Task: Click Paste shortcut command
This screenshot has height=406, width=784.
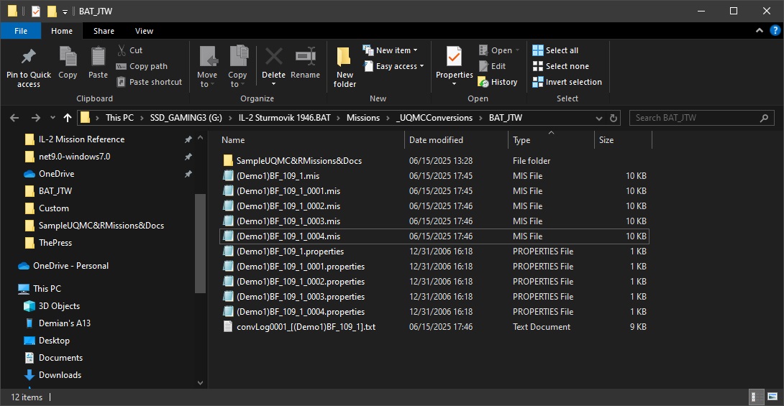Action: point(150,82)
